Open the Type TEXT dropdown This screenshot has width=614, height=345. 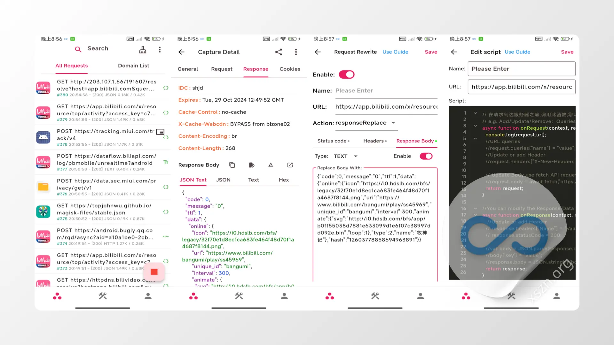pos(345,156)
